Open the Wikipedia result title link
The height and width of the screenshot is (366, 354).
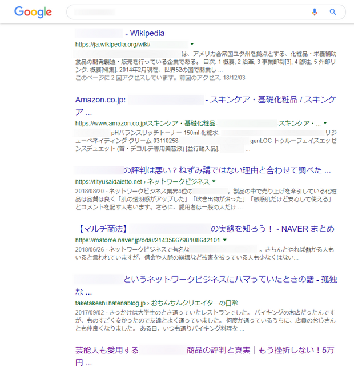click(119, 33)
